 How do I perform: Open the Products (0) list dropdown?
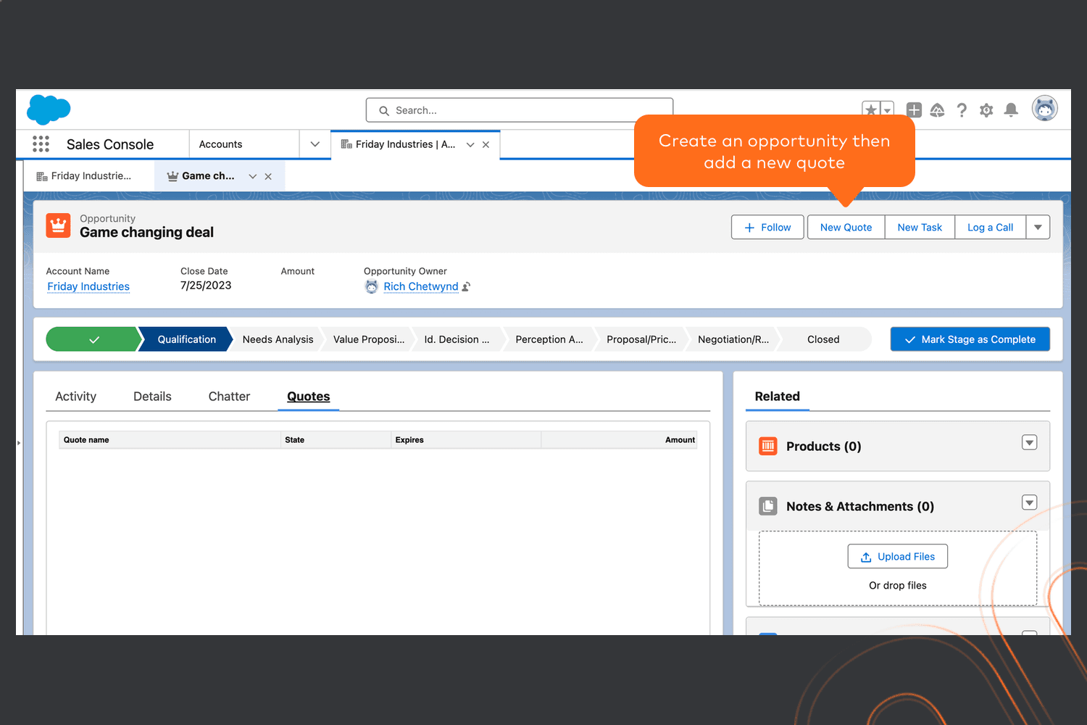(x=1029, y=442)
